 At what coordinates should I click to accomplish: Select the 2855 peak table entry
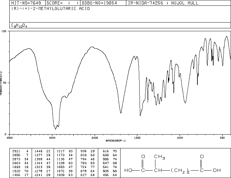[20, 155]
